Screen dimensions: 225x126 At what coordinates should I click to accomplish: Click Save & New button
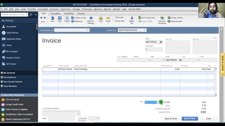coord(190,119)
